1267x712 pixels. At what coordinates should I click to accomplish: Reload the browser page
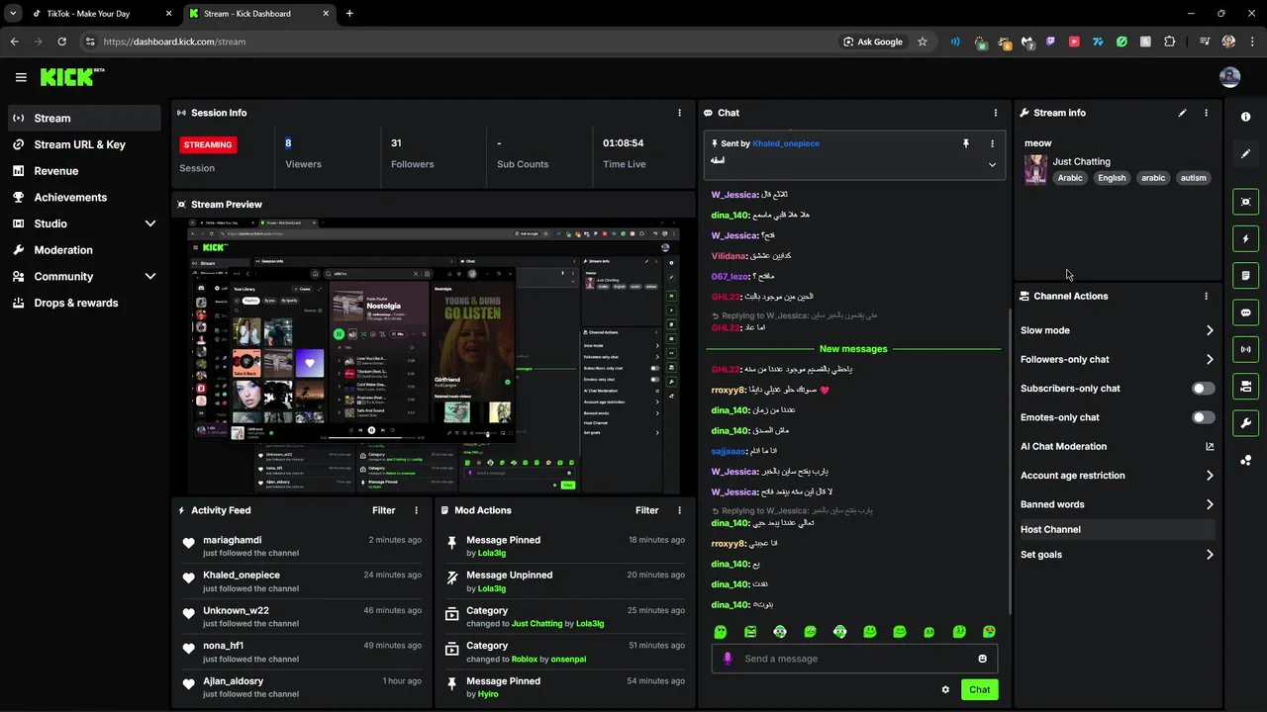coord(61,42)
